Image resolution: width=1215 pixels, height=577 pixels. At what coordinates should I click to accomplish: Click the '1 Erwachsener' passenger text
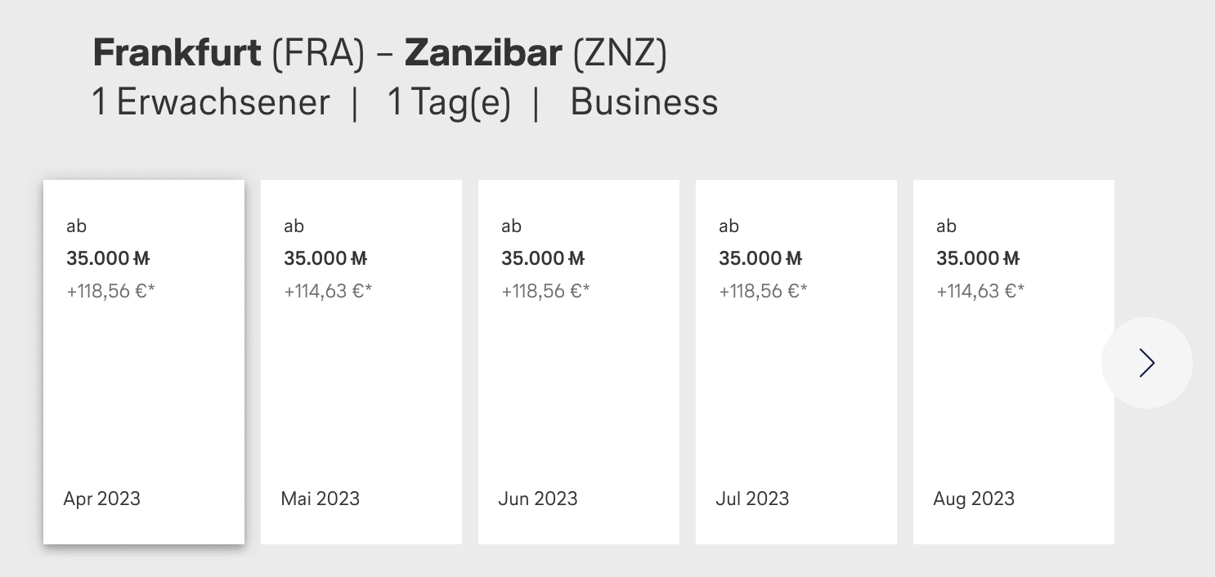coord(211,103)
